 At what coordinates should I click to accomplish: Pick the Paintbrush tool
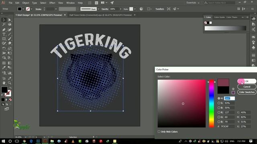click(x=10, y=39)
